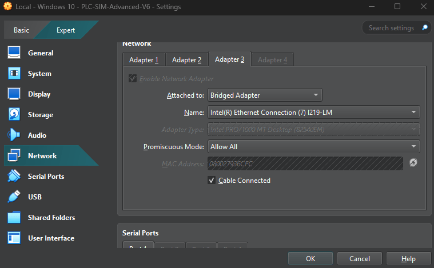Select the Audio speaker icon
434x268 pixels.
coord(14,135)
